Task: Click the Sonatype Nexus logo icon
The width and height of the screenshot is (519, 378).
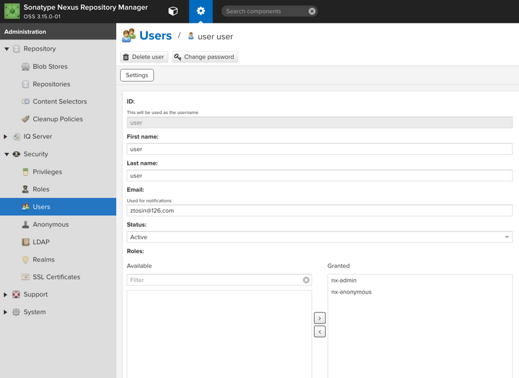Action: (12, 11)
